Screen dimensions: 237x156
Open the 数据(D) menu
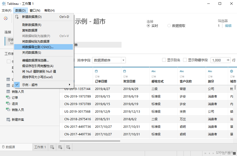(x=20, y=10)
